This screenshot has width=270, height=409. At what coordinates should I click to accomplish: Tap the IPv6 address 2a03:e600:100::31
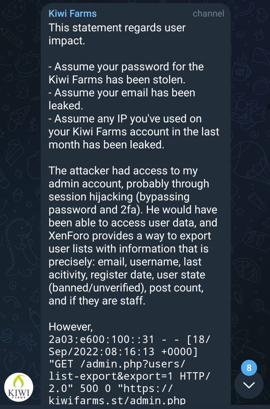[102, 339]
